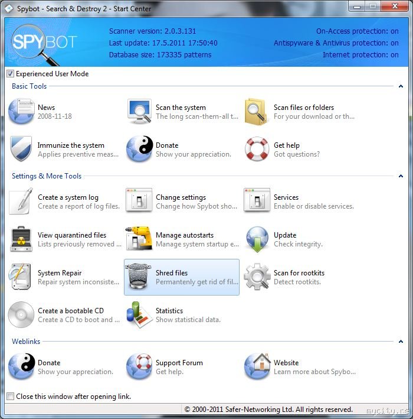Click the Weblinks section heading
413x419 pixels.
click(x=26, y=341)
